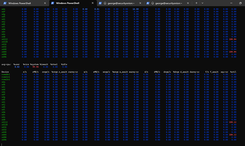Screen dimensions: 245x146
Task: Open a new tab with the plus button
Action: pyautogui.click(x=196, y=3)
